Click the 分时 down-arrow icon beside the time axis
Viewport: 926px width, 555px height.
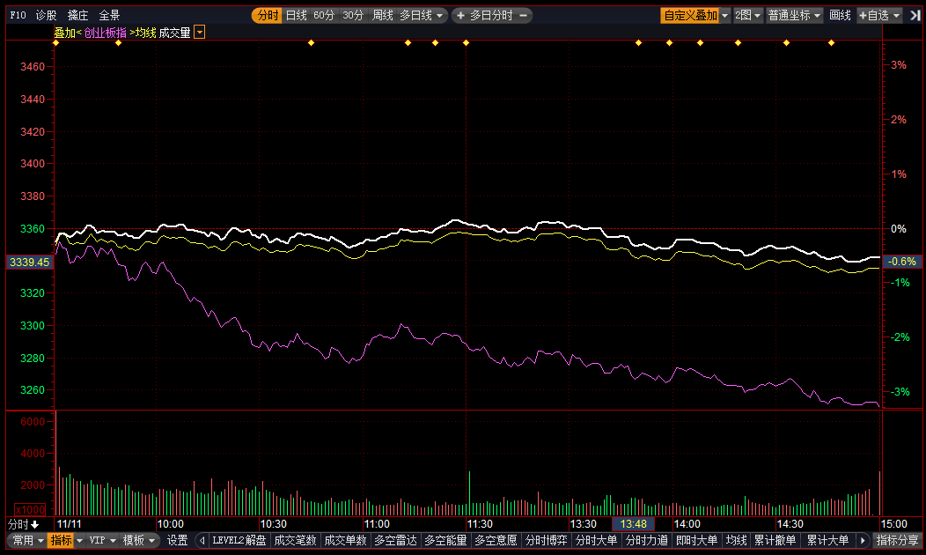(35, 524)
